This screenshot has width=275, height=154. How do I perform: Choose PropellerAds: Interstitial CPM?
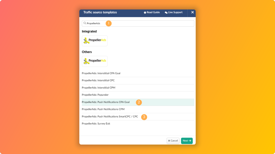138,88
